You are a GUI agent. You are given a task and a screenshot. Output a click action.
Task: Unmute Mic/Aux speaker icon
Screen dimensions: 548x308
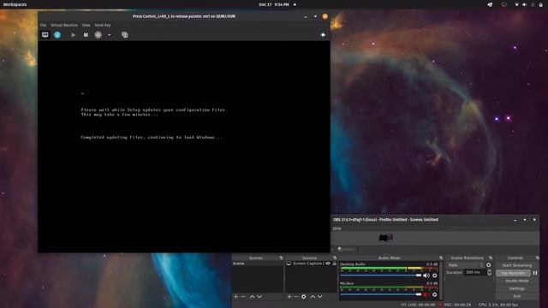point(426,294)
